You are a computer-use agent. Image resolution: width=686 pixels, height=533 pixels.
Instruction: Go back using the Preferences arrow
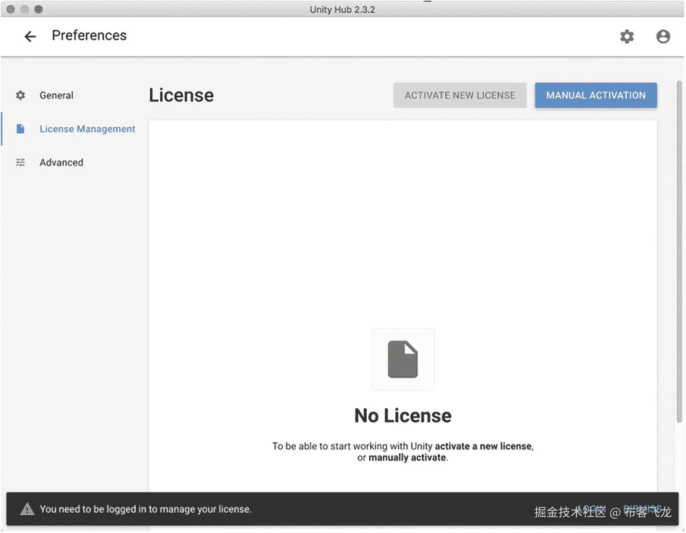(30, 37)
